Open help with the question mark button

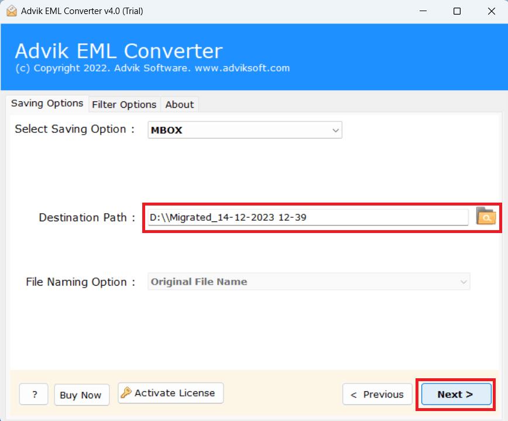tap(34, 395)
